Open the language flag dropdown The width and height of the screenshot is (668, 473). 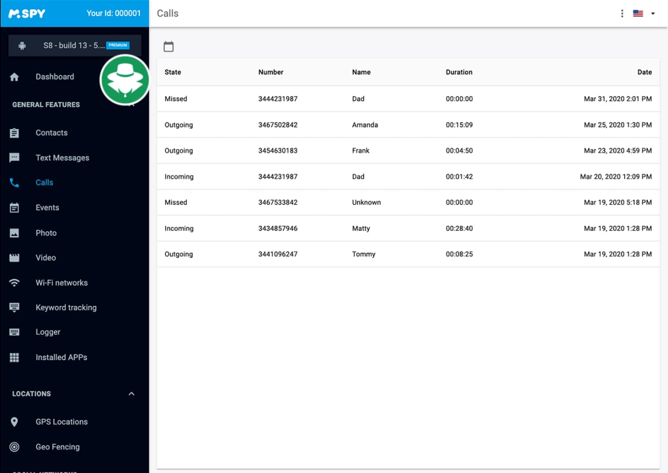click(x=644, y=13)
